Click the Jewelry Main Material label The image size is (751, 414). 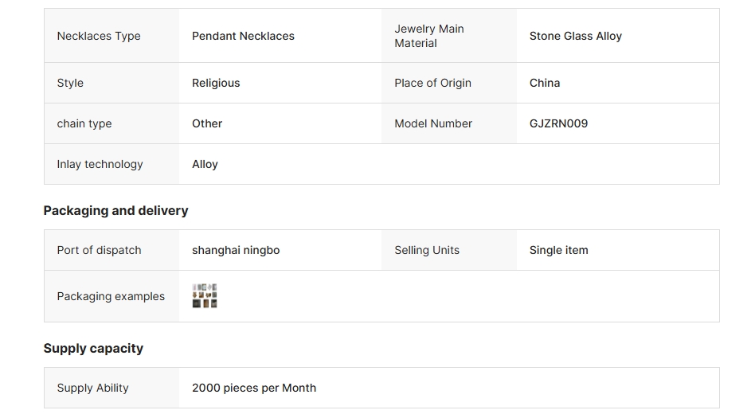[429, 36]
